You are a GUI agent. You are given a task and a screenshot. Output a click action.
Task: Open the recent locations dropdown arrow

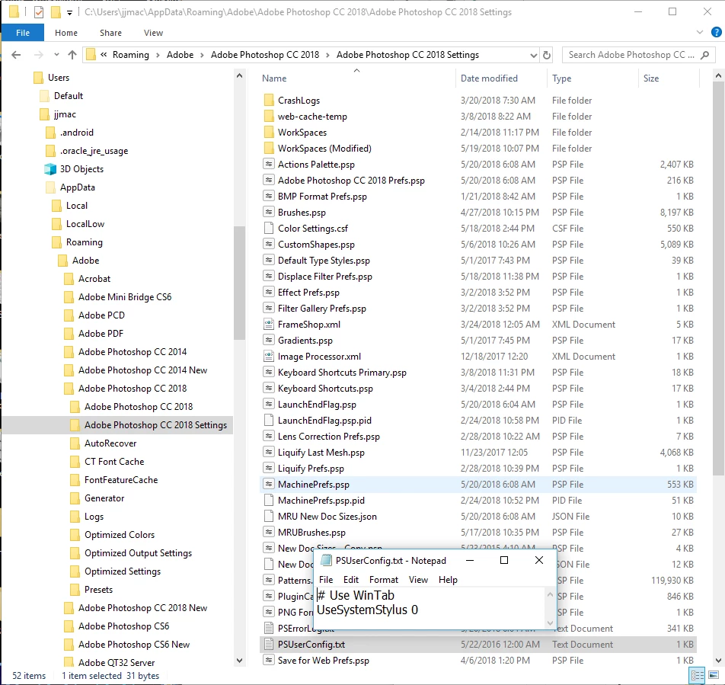(x=56, y=55)
